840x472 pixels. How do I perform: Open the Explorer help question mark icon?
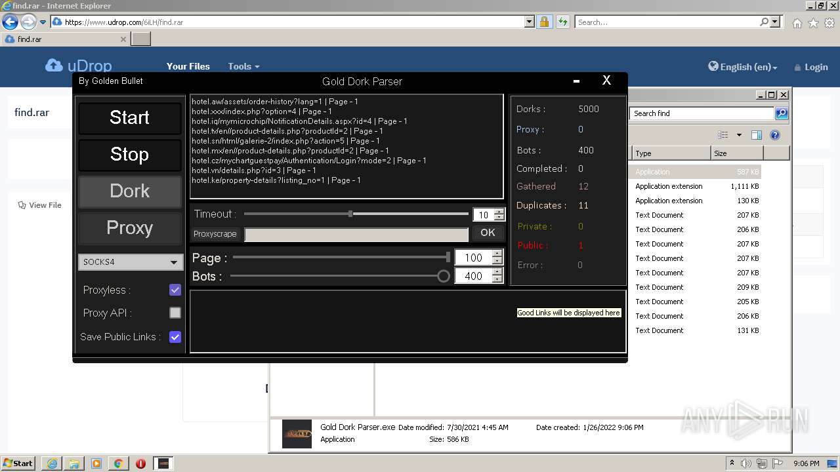pos(775,135)
